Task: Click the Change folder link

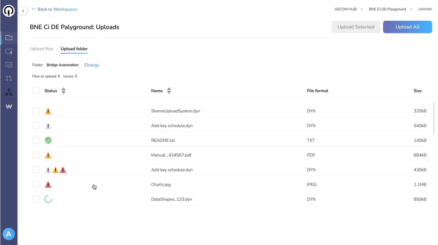Action: pyautogui.click(x=92, y=65)
